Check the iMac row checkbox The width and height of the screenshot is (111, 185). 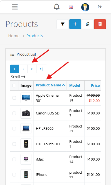pyautogui.click(x=14, y=159)
